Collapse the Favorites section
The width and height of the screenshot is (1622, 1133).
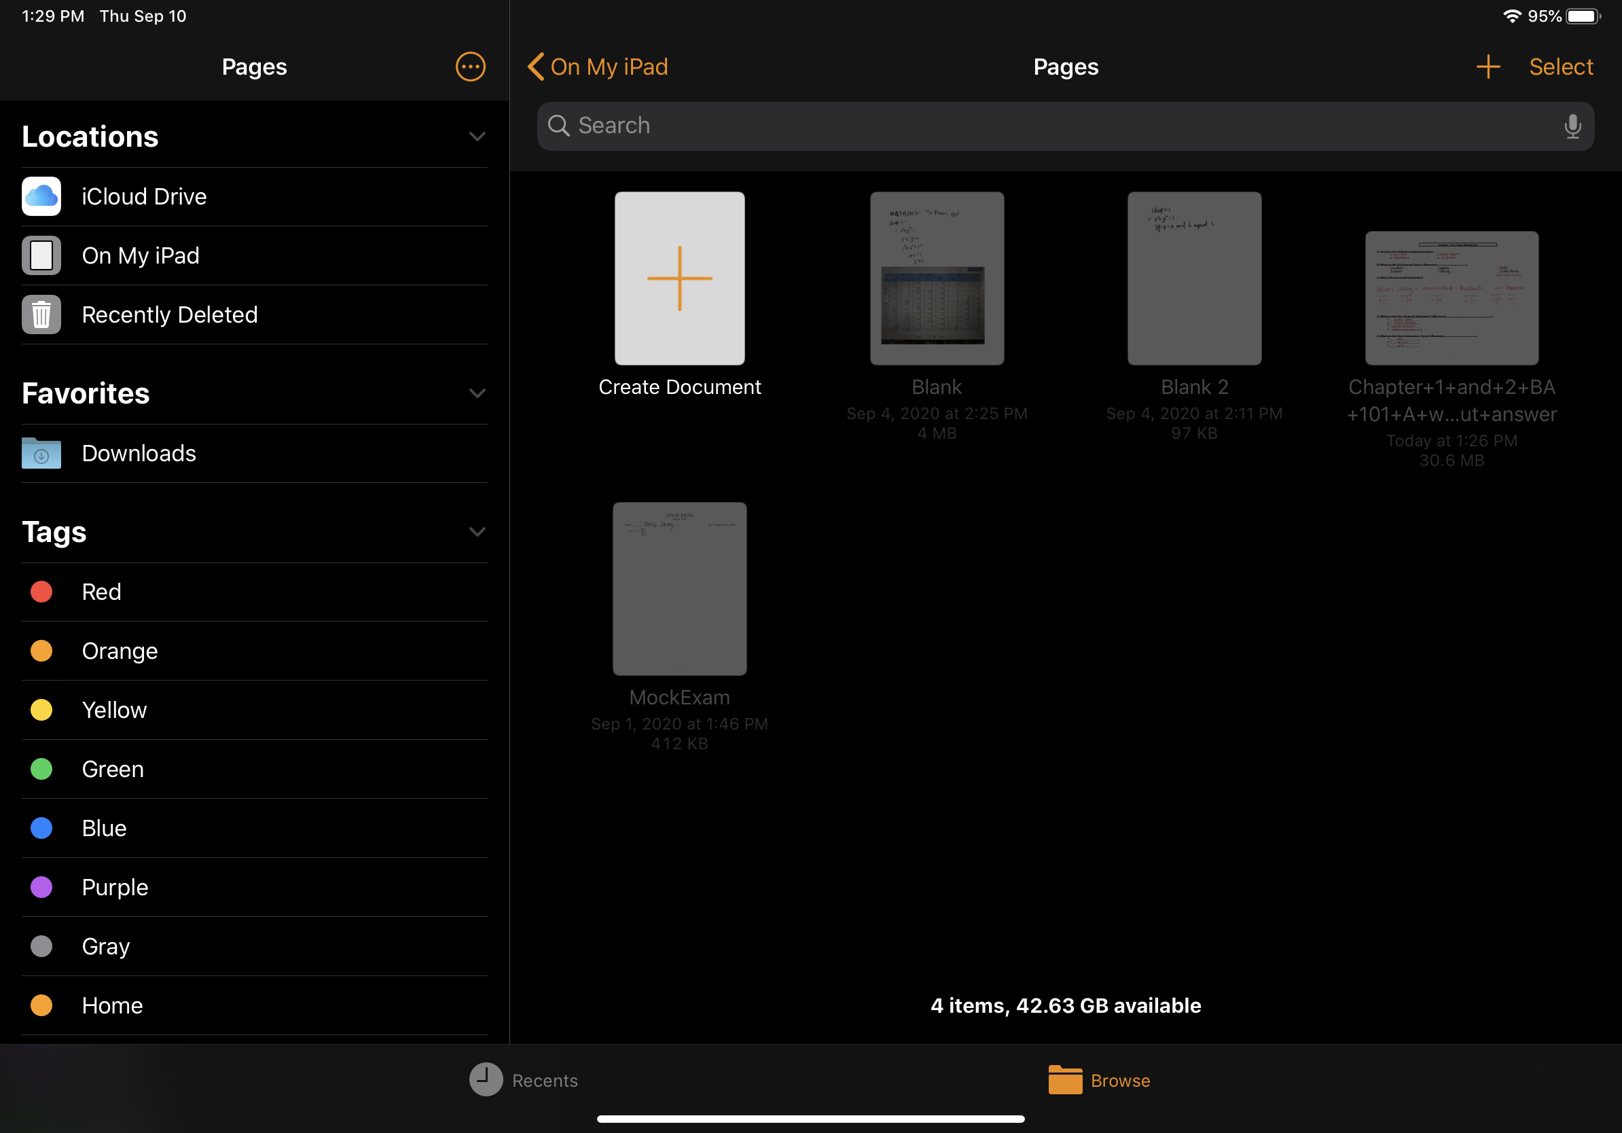(x=477, y=393)
